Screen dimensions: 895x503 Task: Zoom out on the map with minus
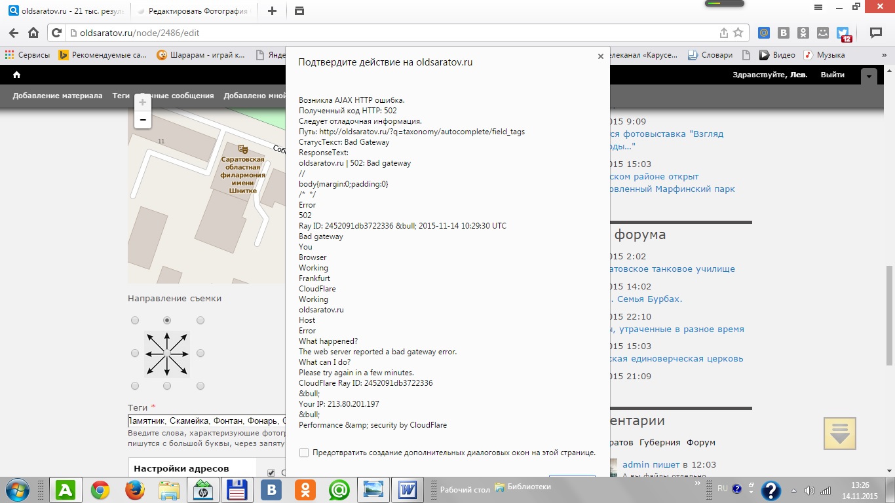[x=143, y=120]
